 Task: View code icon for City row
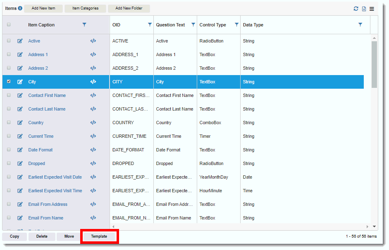click(x=93, y=82)
